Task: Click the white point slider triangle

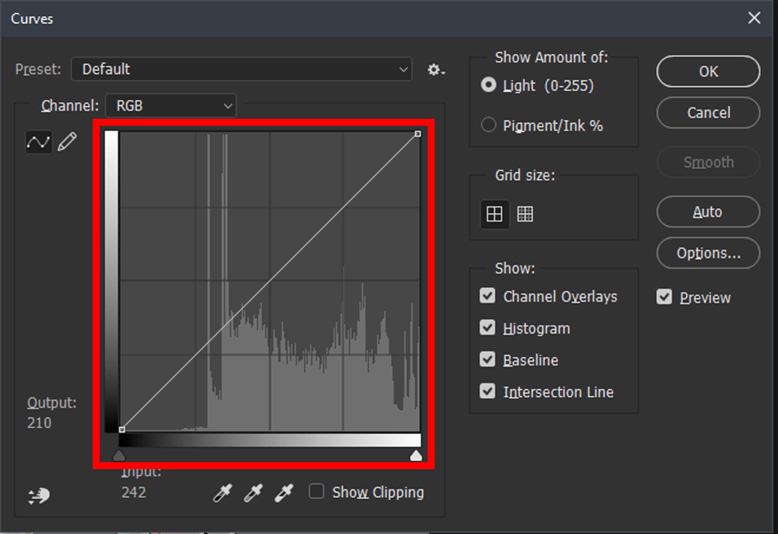Action: tap(416, 456)
